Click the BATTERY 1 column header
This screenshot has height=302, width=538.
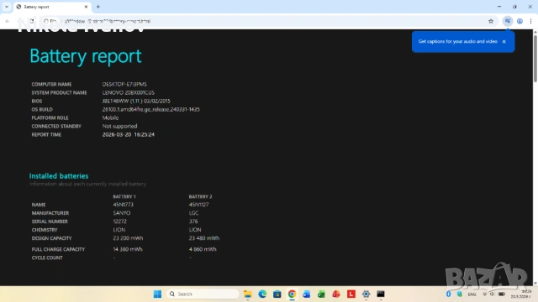[124, 196]
